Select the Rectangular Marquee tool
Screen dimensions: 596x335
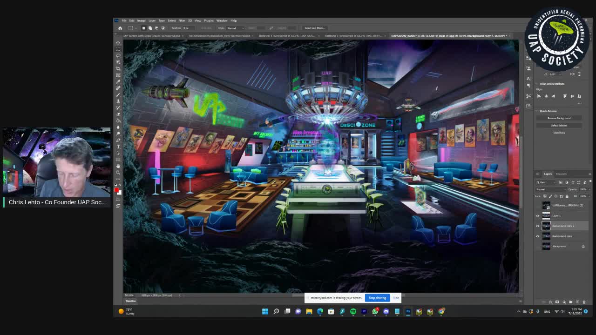[x=118, y=49]
